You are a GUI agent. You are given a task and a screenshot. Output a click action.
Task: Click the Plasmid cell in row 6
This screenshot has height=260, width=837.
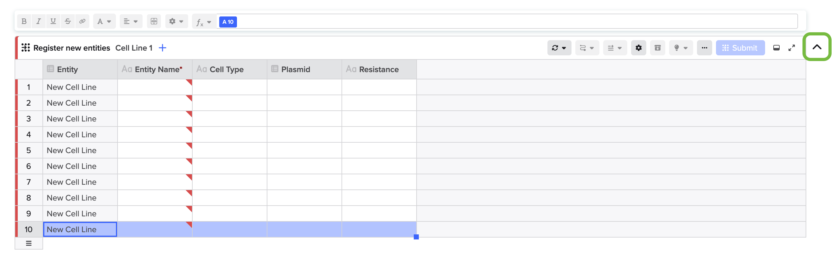(x=304, y=166)
